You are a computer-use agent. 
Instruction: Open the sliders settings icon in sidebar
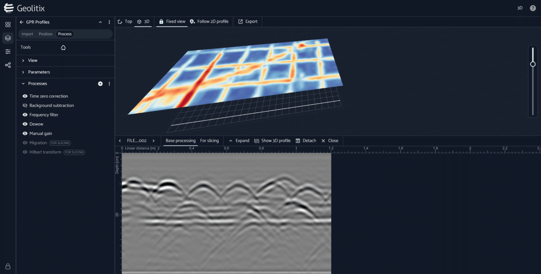[x=8, y=51]
